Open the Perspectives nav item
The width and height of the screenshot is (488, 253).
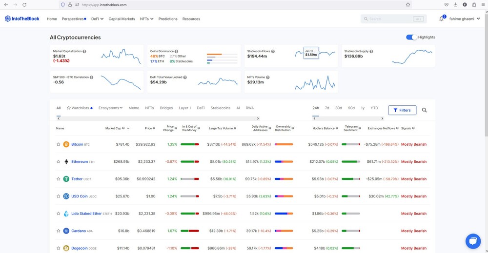point(74,19)
